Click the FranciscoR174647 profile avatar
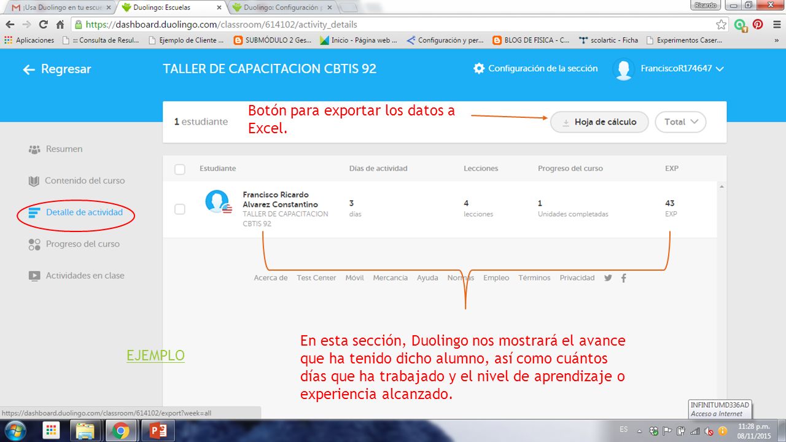This screenshot has width=786, height=442. 623,69
